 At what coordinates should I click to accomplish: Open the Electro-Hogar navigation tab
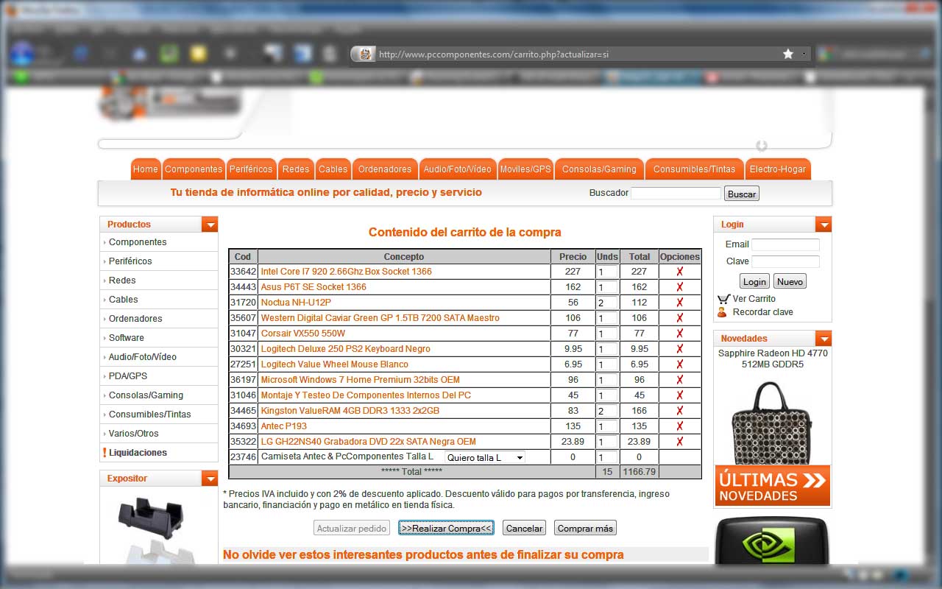coord(778,169)
